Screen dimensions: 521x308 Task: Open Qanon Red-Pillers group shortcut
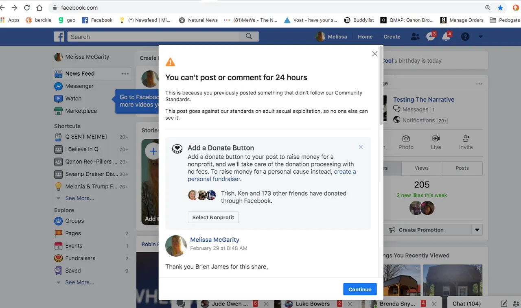click(91, 162)
